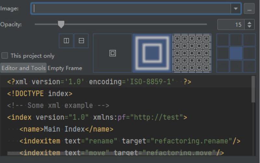Decrease opacity with the spinner down arrow
Screen dimensions: 260x163
[249, 27]
